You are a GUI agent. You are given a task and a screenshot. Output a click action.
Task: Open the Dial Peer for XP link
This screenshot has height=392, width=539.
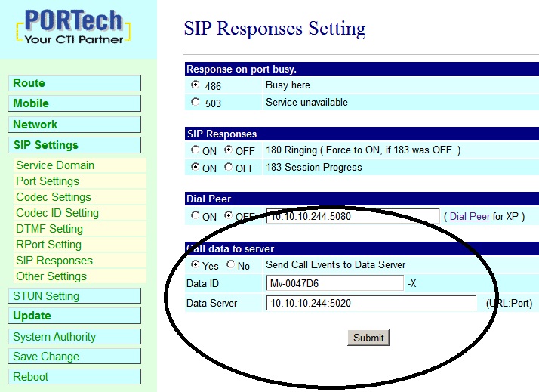470,216
